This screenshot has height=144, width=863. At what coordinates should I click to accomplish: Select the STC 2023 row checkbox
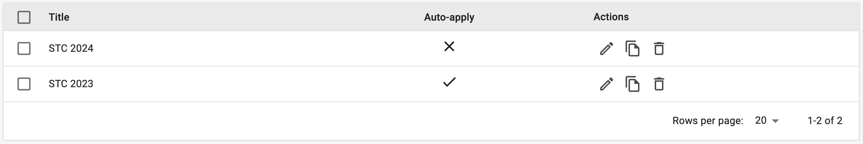24,84
